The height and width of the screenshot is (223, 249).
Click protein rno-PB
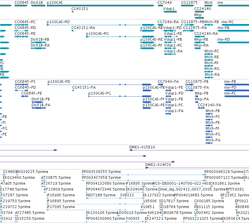click(x=230, y=81)
